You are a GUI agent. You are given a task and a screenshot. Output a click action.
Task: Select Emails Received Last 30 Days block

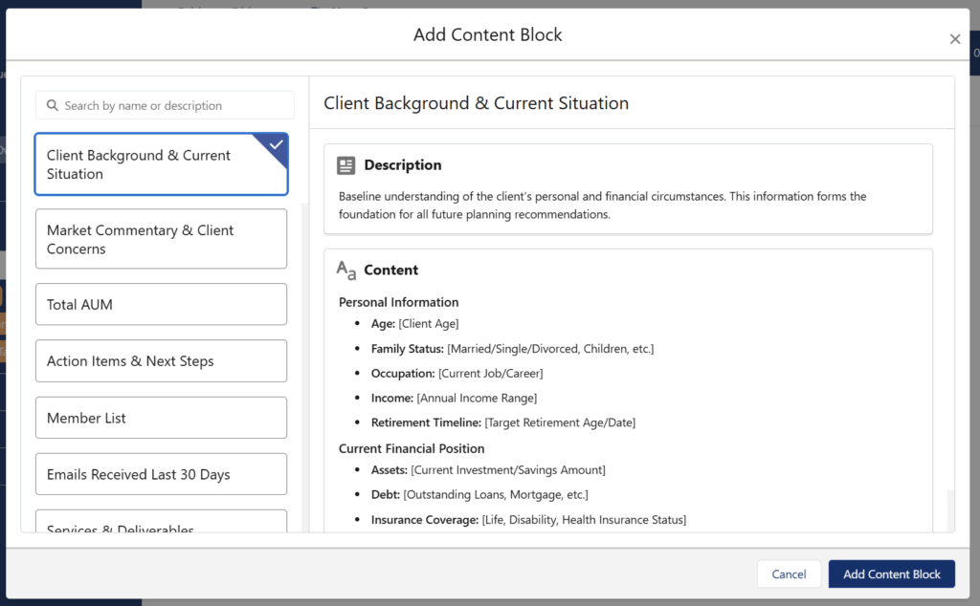161,474
